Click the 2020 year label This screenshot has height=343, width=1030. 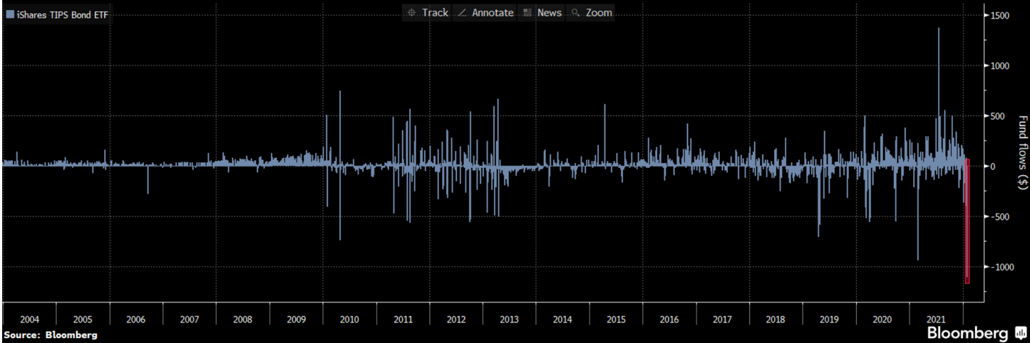click(883, 320)
